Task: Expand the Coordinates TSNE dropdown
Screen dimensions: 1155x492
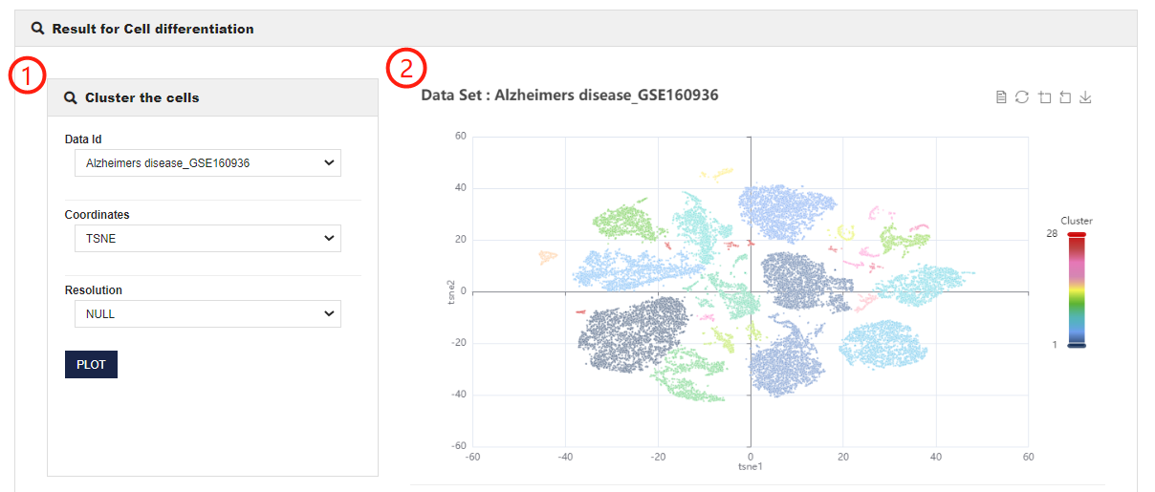Action: (207, 239)
